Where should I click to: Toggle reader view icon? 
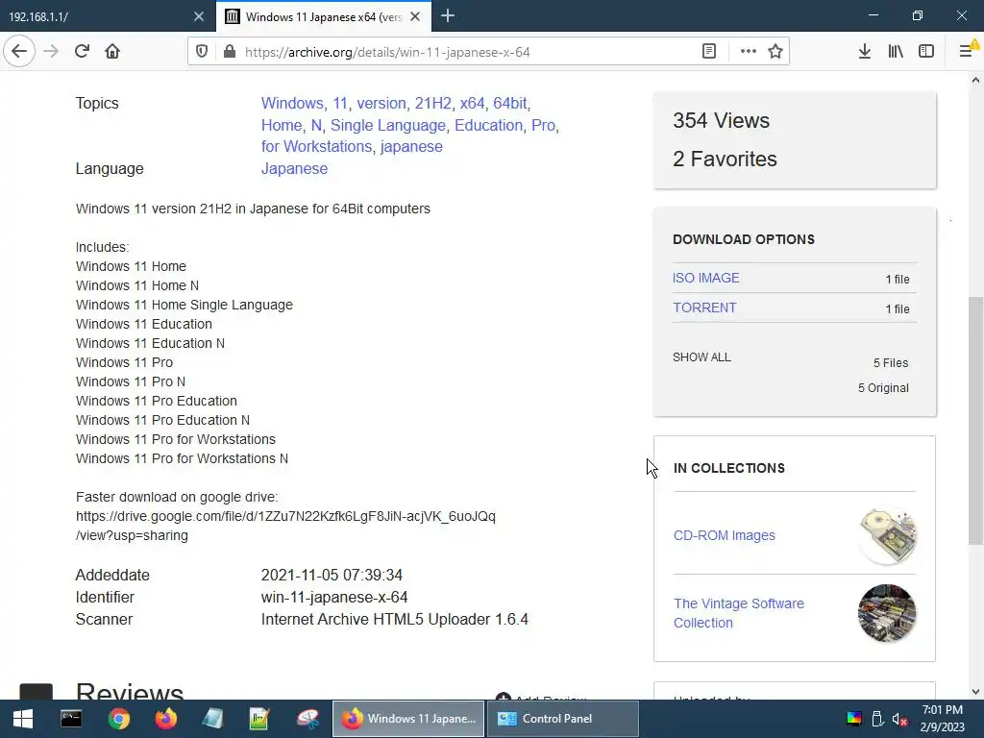pos(708,52)
